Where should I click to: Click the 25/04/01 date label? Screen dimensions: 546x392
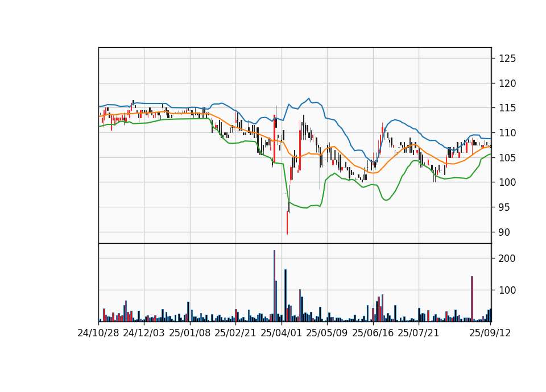pos(281,333)
